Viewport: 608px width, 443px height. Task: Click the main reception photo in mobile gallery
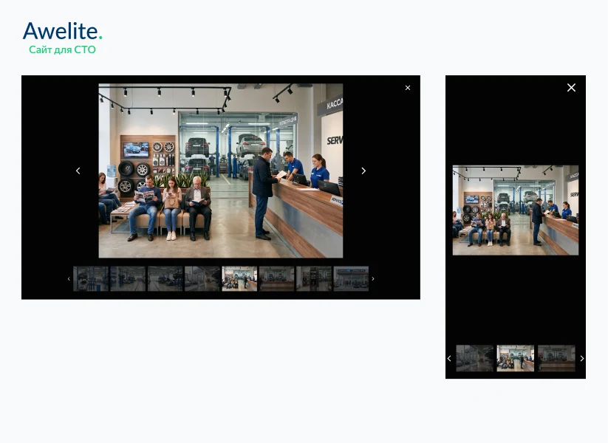[x=516, y=210]
